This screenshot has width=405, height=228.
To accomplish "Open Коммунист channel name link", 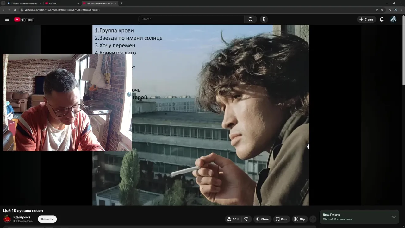I will (x=22, y=217).
